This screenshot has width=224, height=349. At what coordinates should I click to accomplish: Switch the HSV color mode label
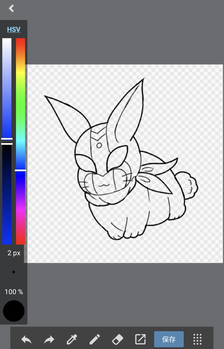(14, 29)
